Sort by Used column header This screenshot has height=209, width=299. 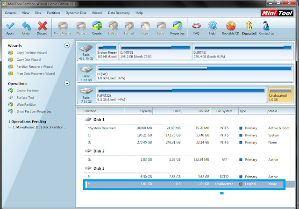(167, 111)
